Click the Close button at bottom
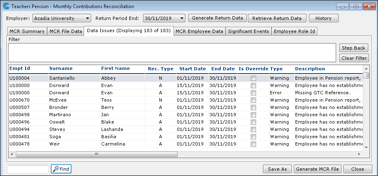This screenshot has width=378, height=176. point(358,169)
